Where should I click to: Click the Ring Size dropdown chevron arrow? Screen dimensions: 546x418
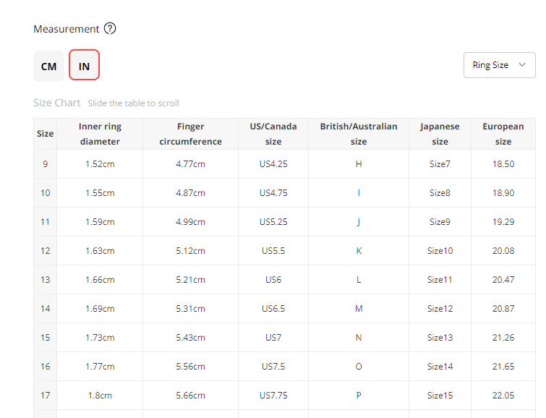click(x=522, y=65)
